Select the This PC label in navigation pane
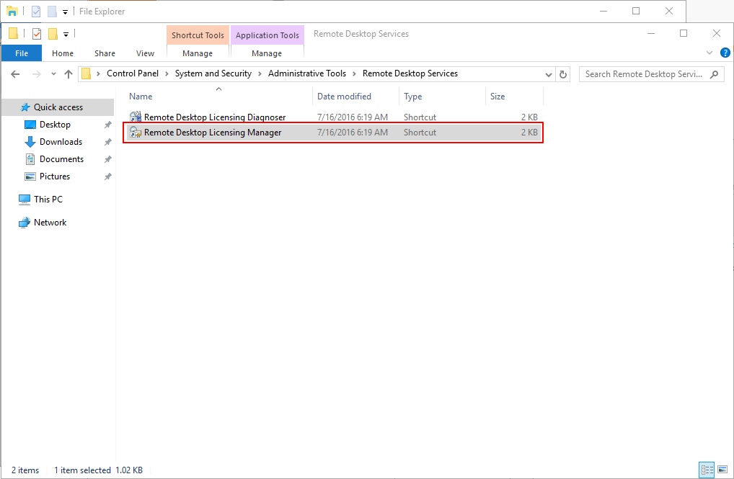 coord(48,200)
